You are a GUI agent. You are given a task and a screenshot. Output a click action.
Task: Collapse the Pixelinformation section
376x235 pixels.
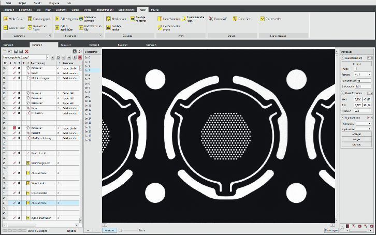click(x=342, y=93)
